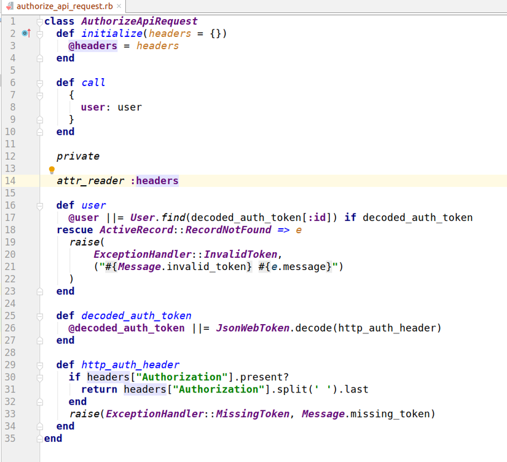Click line number 14 in the gutter
Viewport: 507px width, 462px height.
click(x=10, y=181)
